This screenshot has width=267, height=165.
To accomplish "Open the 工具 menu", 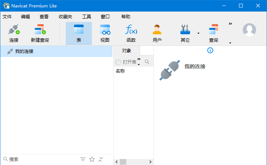I will [x=87, y=17].
